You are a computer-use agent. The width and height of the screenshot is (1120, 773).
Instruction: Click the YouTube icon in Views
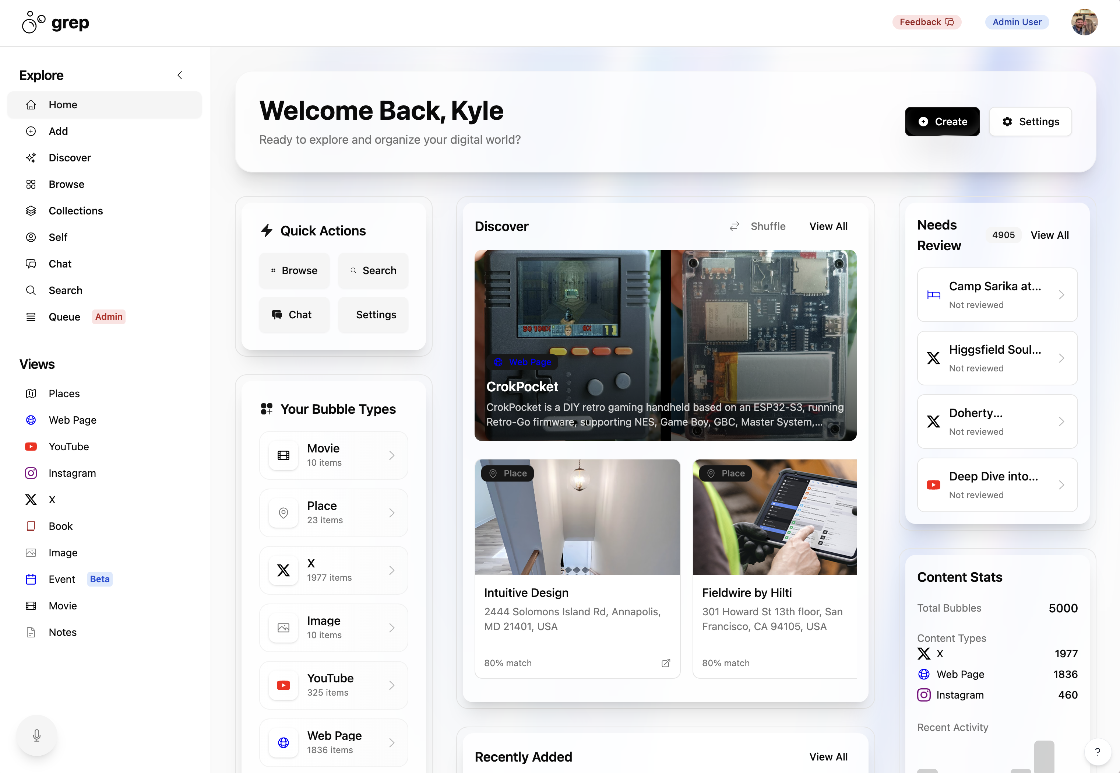pyautogui.click(x=31, y=447)
